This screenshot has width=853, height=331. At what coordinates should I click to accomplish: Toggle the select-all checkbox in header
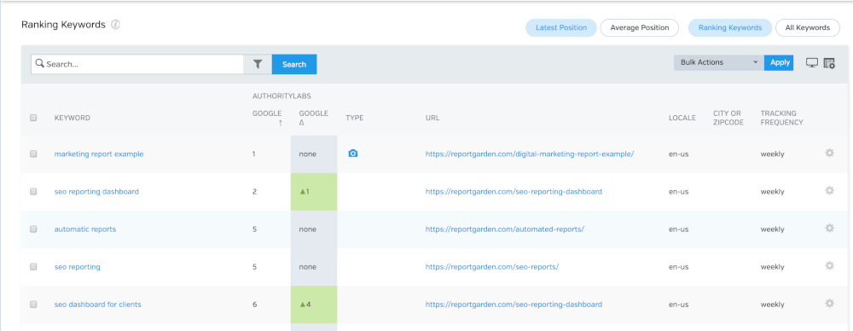pyautogui.click(x=33, y=118)
